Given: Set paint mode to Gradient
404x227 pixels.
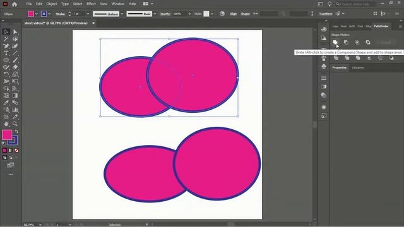Looking at the screenshot, I should coord(11,150).
